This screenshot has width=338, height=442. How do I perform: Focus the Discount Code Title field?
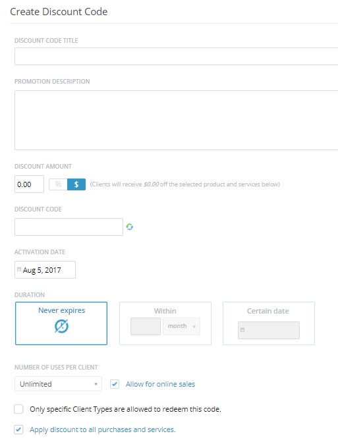(x=176, y=57)
